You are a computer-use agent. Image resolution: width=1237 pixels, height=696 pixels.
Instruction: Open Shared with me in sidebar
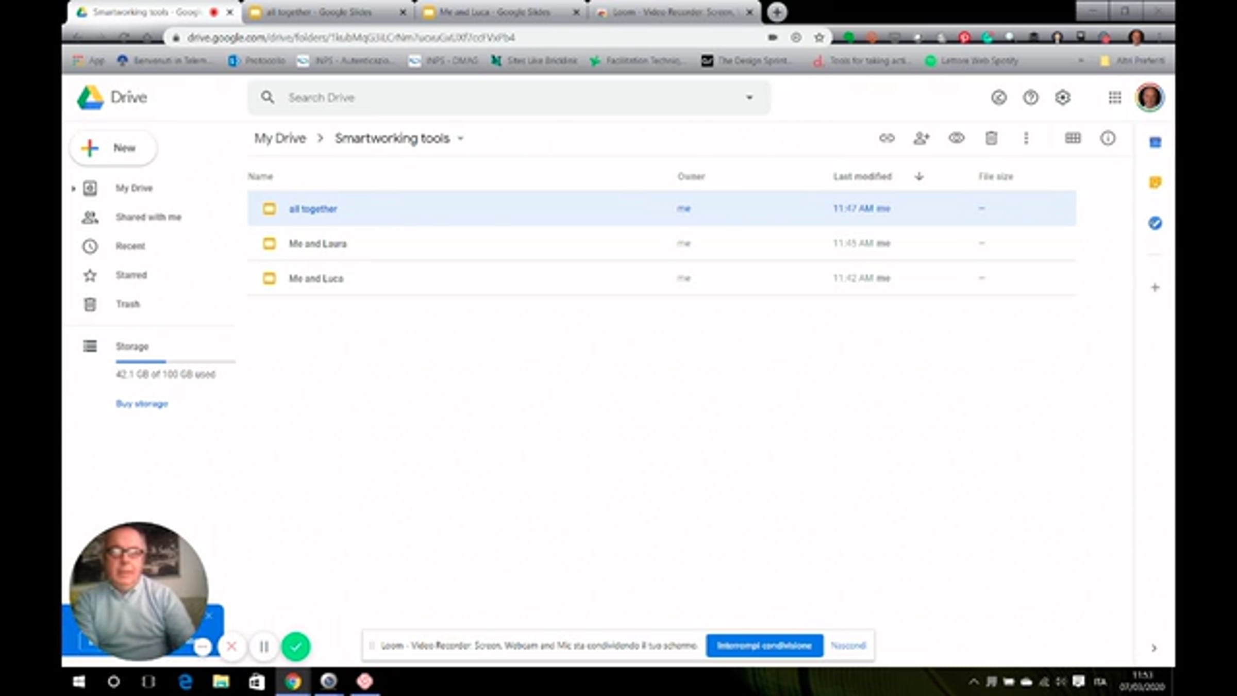tap(148, 217)
